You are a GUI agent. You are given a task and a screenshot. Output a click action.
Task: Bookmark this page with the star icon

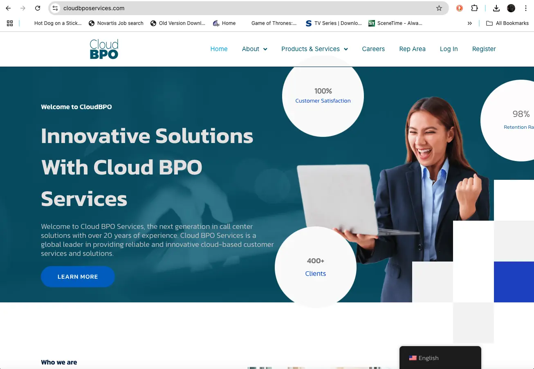(439, 8)
